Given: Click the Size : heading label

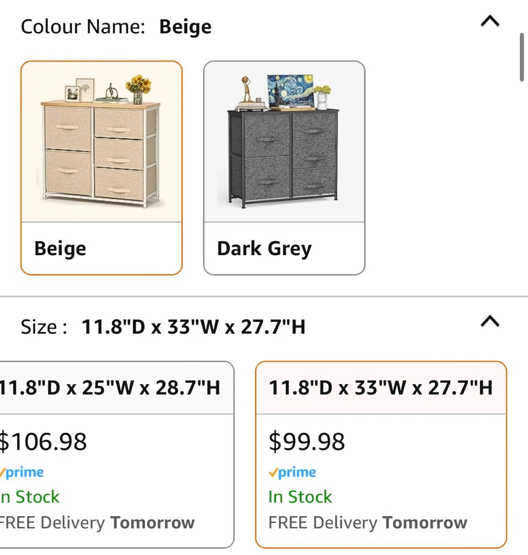Looking at the screenshot, I should (44, 327).
